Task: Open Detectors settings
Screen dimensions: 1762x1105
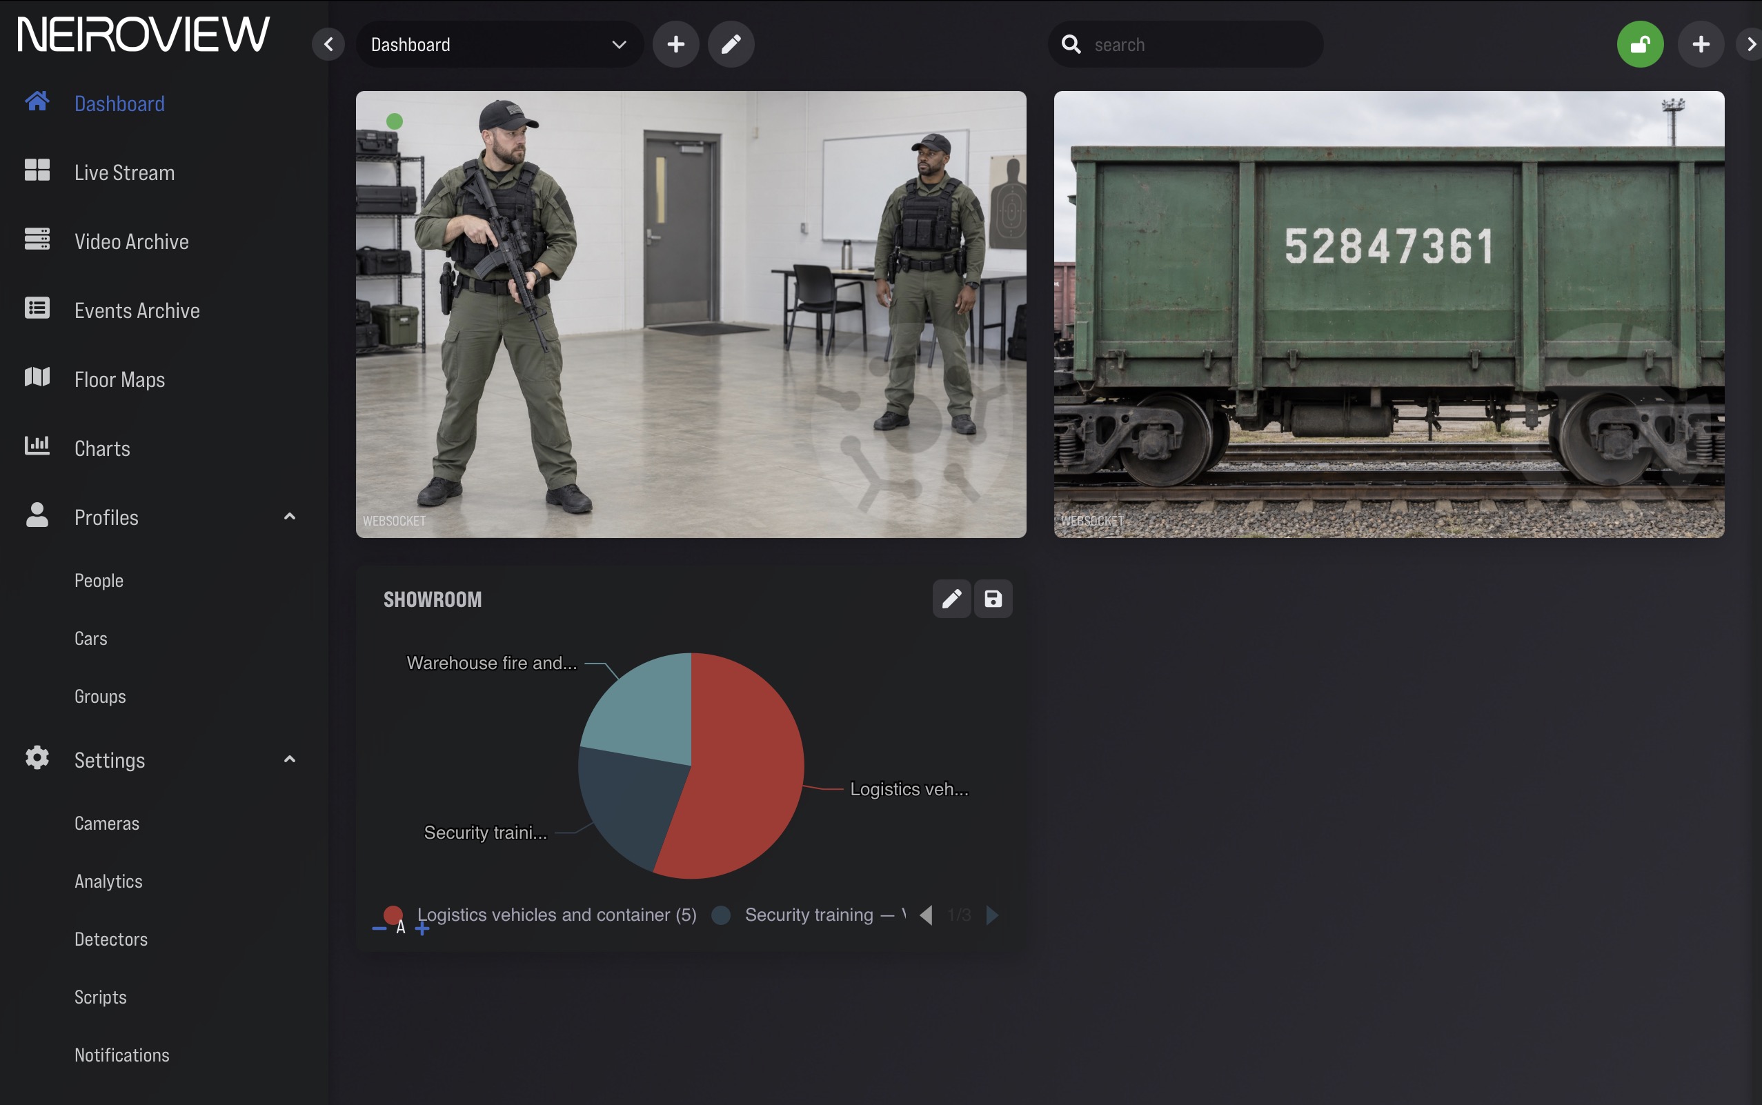Action: coord(111,939)
